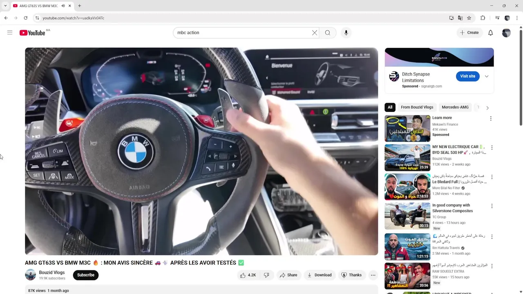Open options for MY NEW ELECTRIQUE CAR video
This screenshot has height=294, width=523.
(x=492, y=147)
